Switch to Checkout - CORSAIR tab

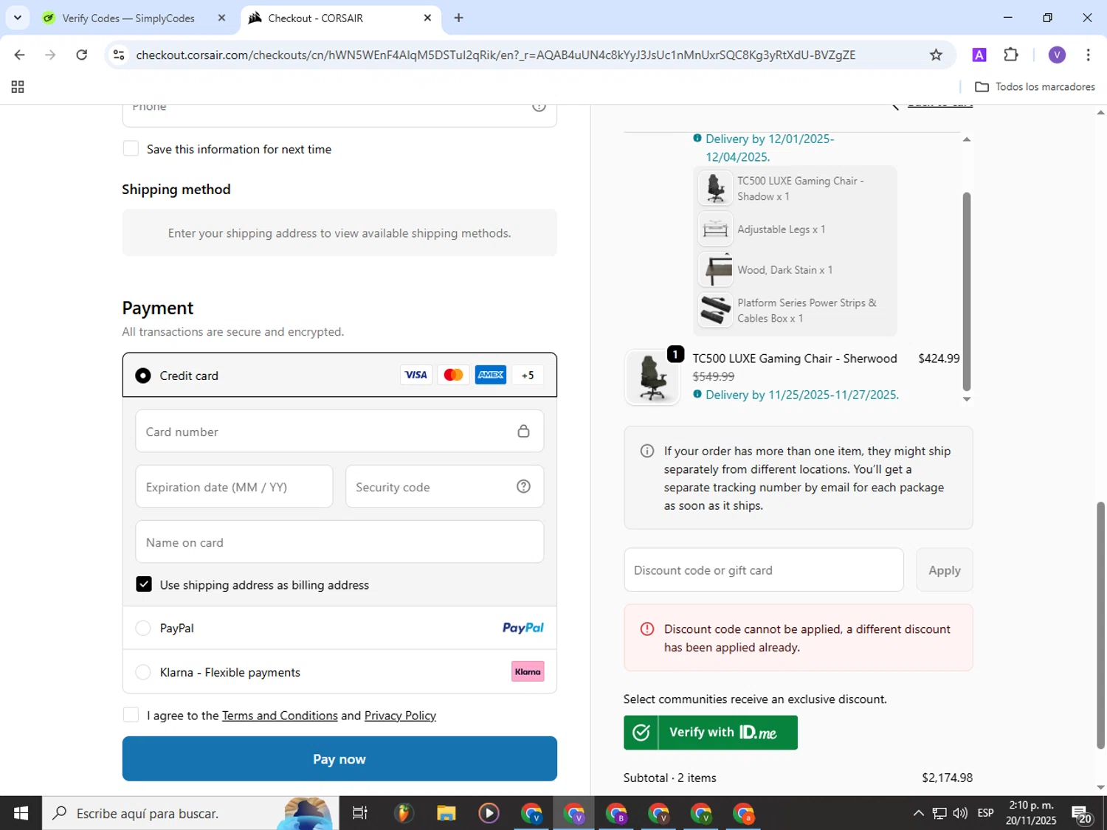coord(316,18)
